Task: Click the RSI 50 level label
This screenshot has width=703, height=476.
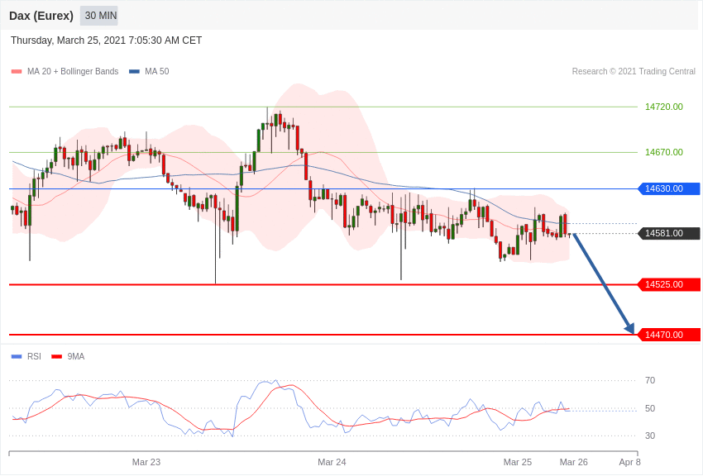Action: pos(649,408)
